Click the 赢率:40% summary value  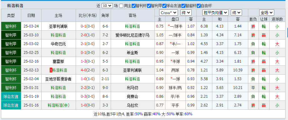[152, 114]
